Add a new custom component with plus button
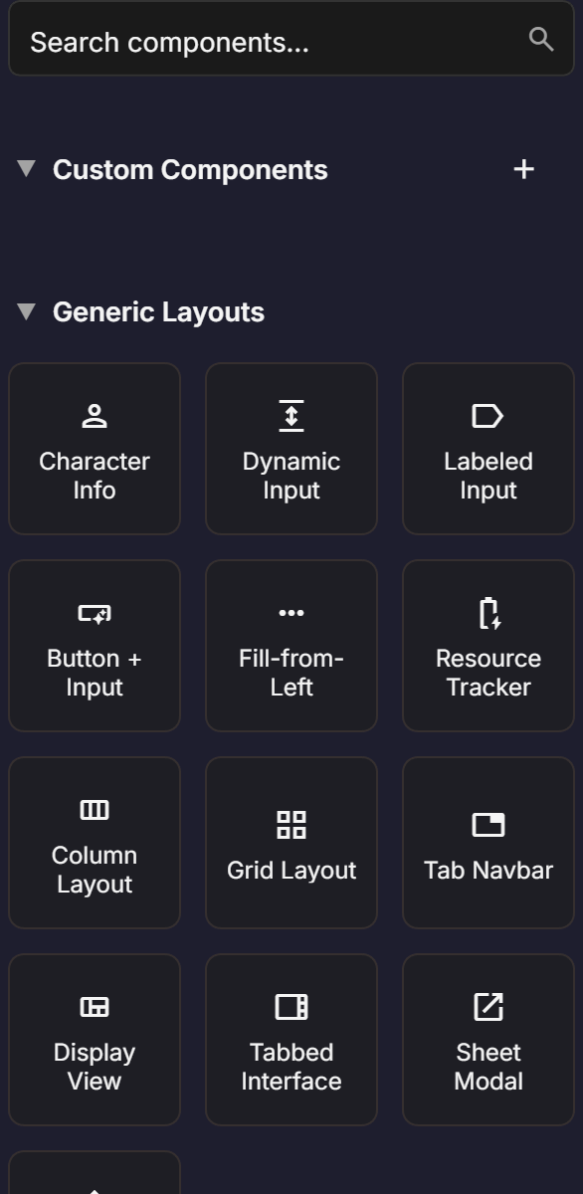Viewport: 583px width, 1194px height. coord(523,169)
